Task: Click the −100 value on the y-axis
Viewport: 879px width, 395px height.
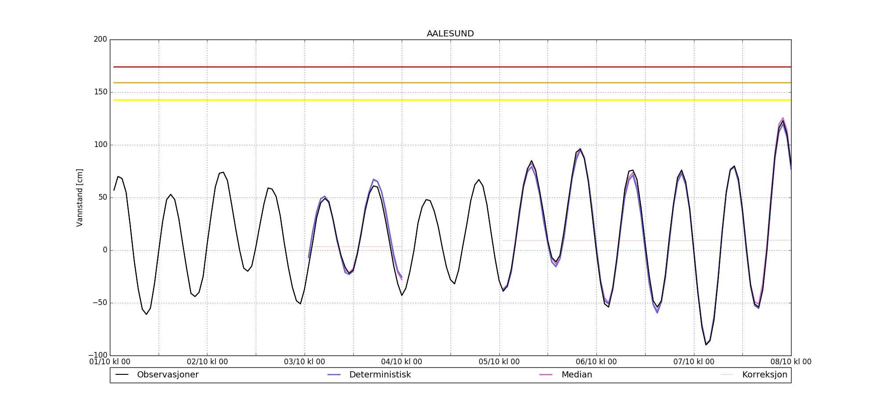Action: pyautogui.click(x=97, y=355)
